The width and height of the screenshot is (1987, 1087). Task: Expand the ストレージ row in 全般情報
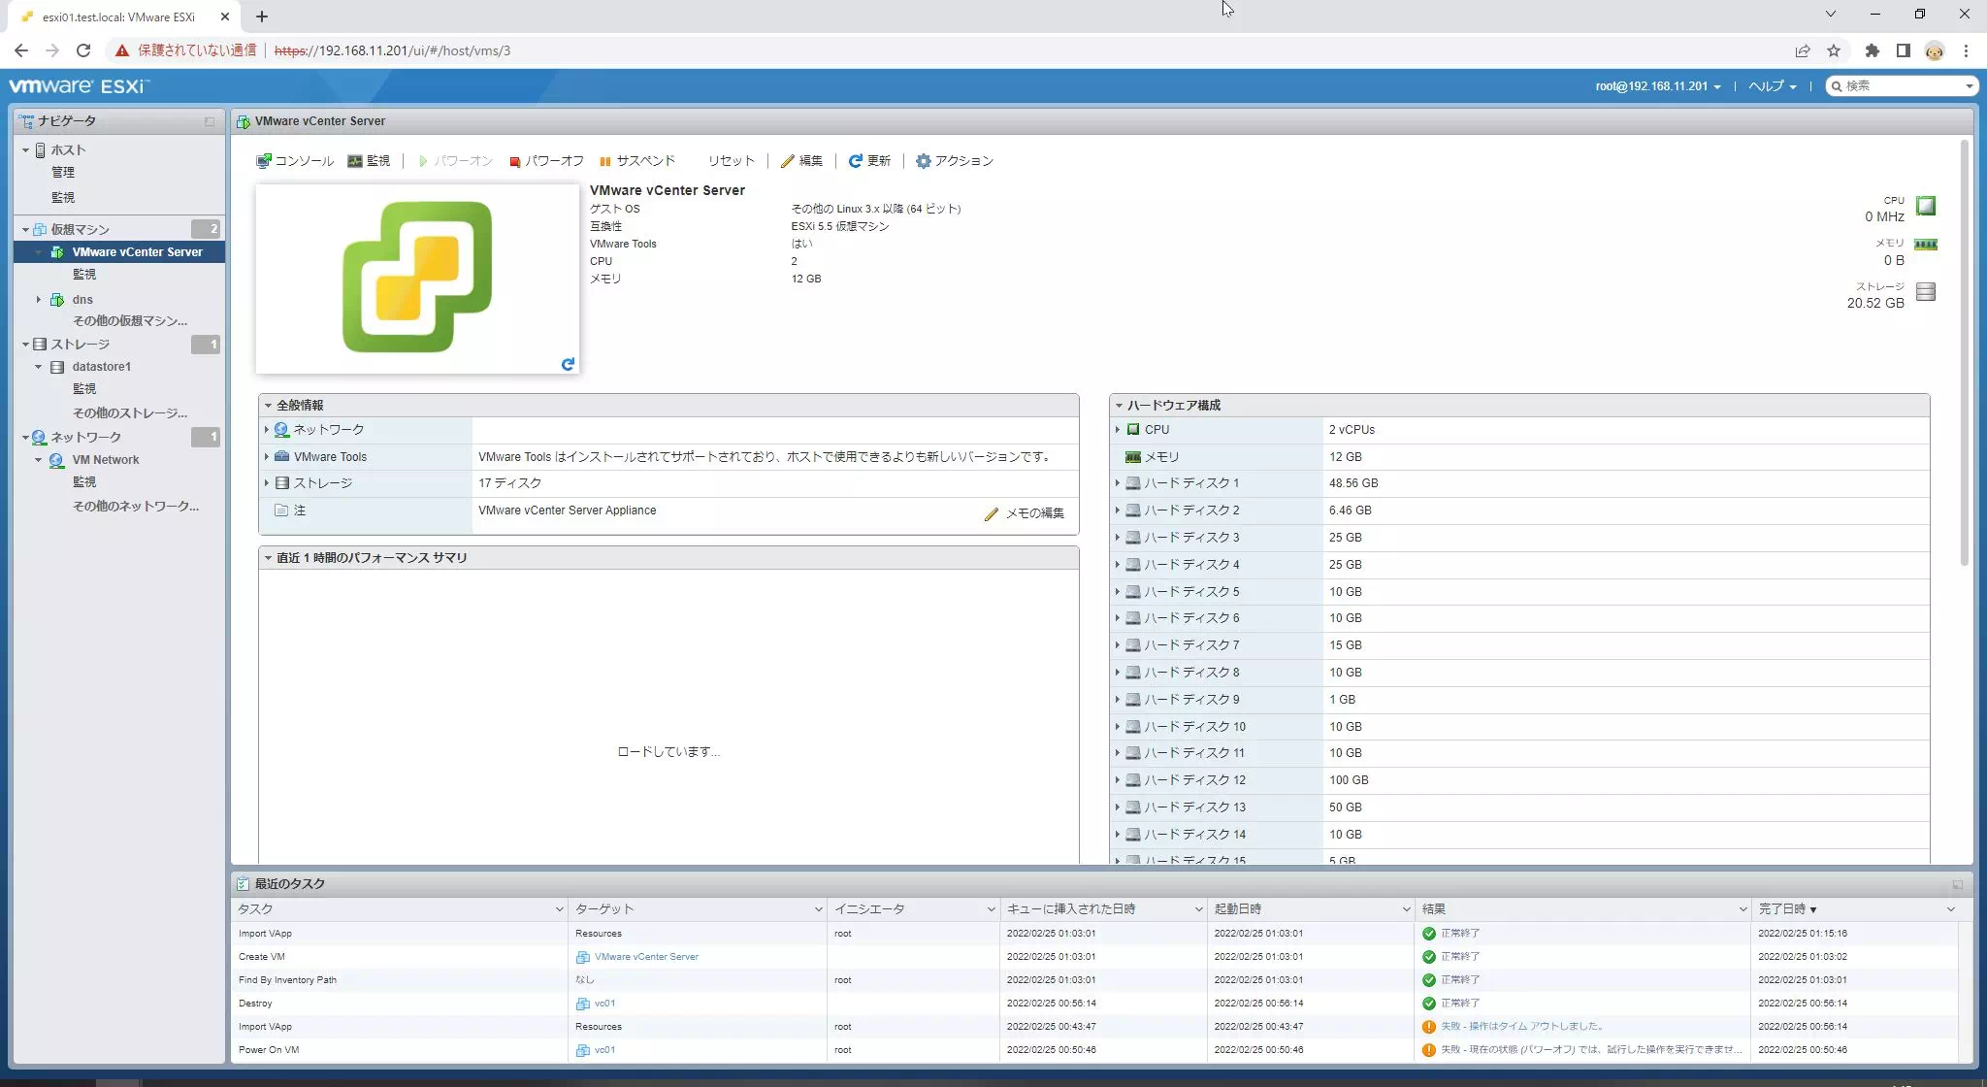[267, 483]
